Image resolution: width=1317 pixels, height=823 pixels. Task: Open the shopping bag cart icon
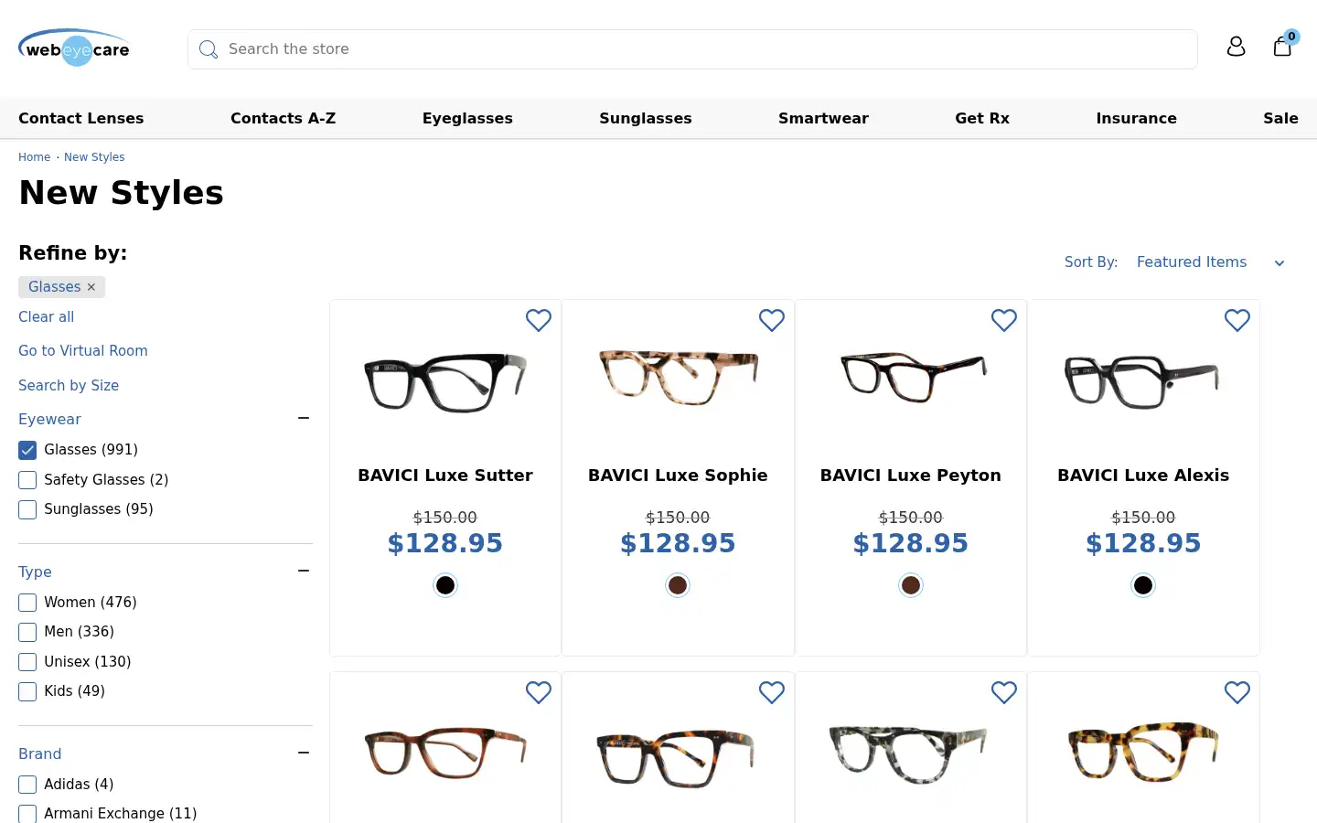pos(1282,46)
